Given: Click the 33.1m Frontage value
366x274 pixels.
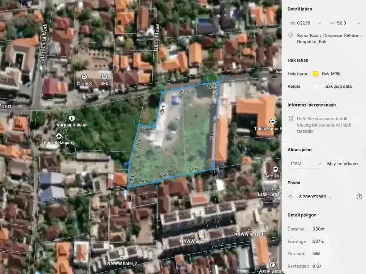Looking at the screenshot, I should click(318, 242).
